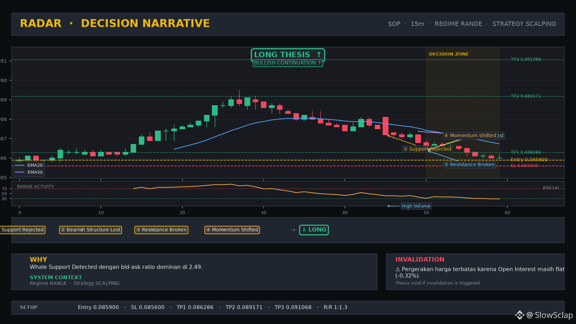Click the LONG THESIS badge above the chart
Image resolution: width=576 pixels, height=324 pixels.
click(288, 55)
